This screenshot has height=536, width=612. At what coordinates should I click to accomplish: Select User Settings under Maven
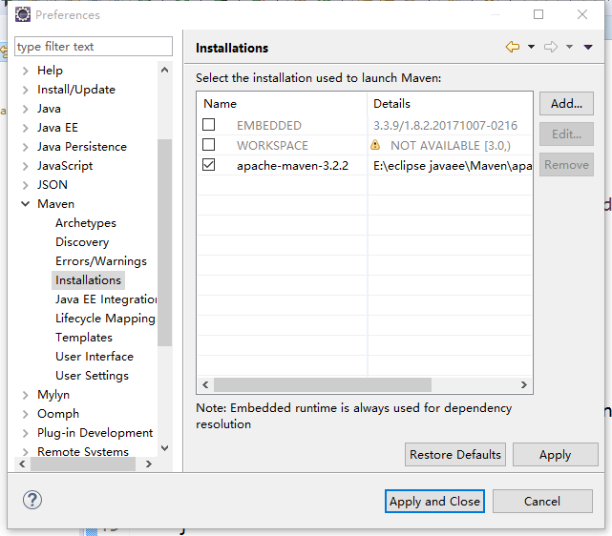pos(92,376)
